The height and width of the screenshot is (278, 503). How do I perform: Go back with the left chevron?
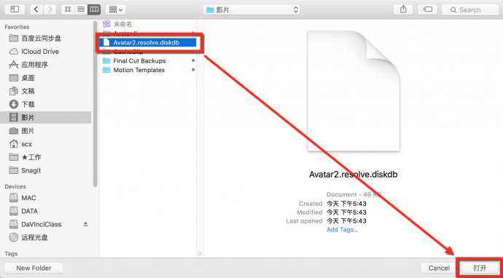coord(36,9)
